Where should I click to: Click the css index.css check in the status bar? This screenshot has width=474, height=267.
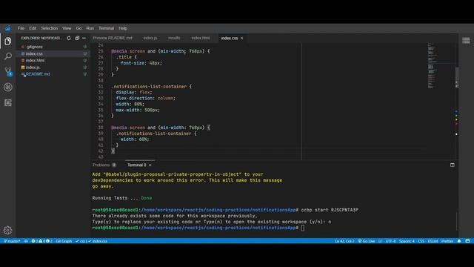(x=91, y=241)
